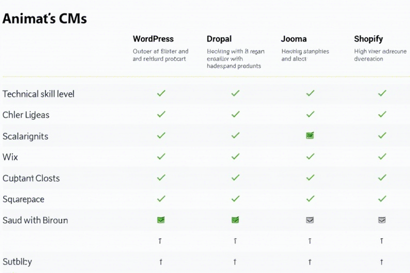
Task: Click Jooma checkmark in Squarepace row
Action: [x=310, y=198]
